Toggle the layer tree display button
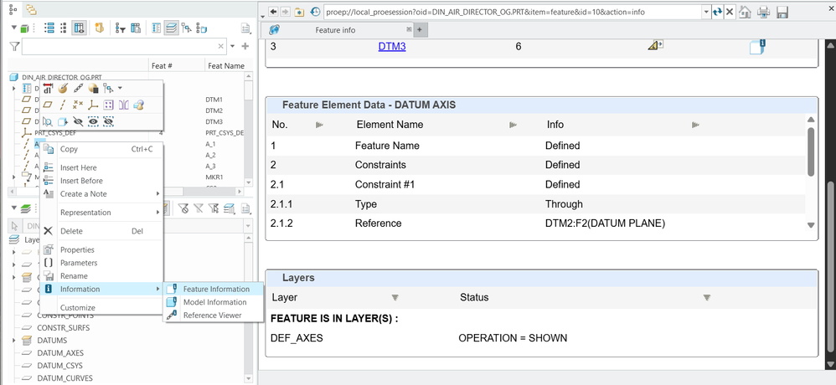 [x=171, y=28]
